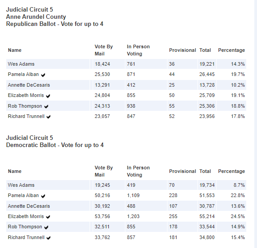Click Richard Trunnell's checkmark in the Democratic table
257x248 pixels.
pyautogui.click(x=48, y=238)
